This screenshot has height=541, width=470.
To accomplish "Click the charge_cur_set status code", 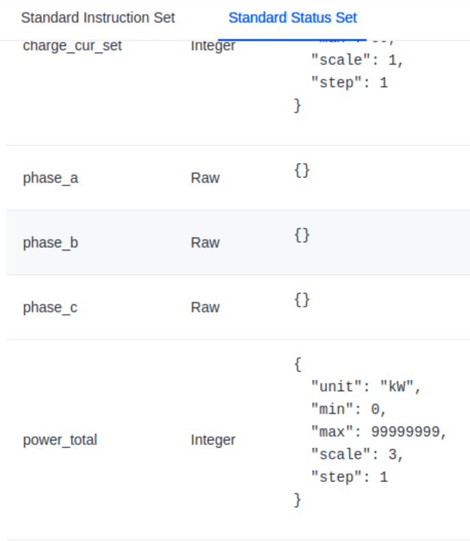I will [72, 47].
